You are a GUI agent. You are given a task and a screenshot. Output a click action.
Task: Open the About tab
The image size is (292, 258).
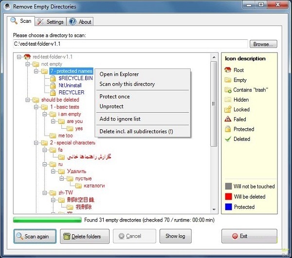pyautogui.click(x=80, y=22)
